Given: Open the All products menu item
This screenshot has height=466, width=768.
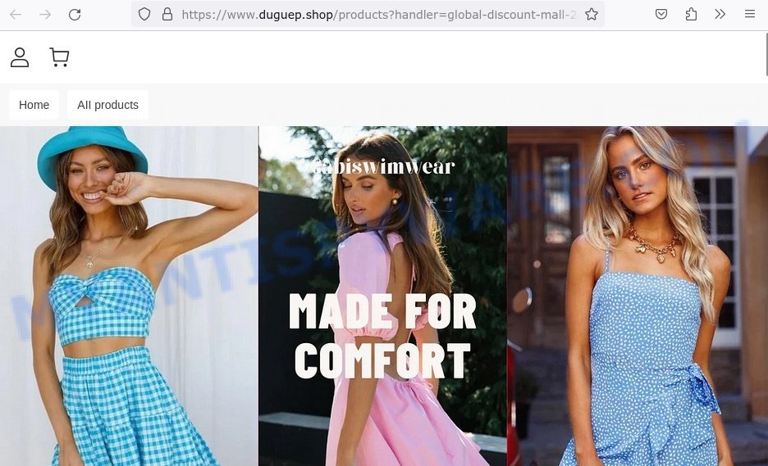Looking at the screenshot, I should 107,105.
